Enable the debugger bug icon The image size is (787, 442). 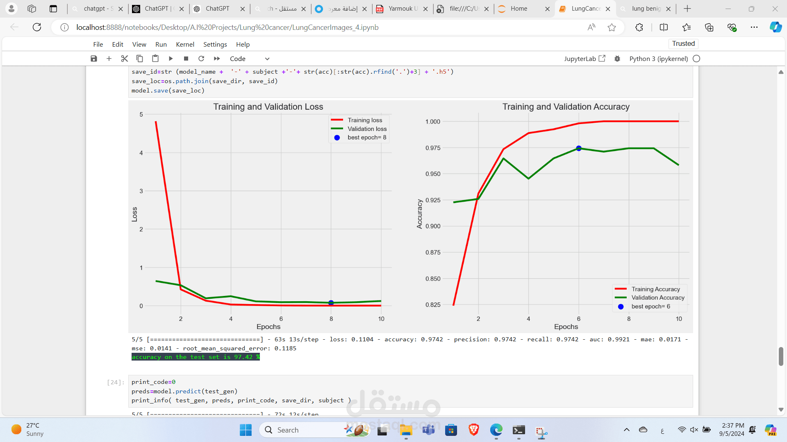coord(617,59)
